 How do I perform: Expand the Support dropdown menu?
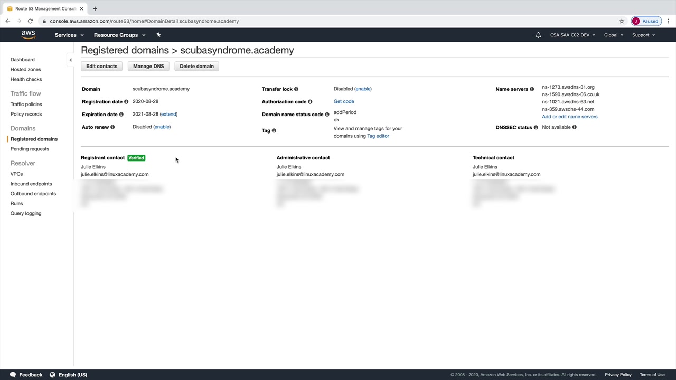click(x=643, y=35)
